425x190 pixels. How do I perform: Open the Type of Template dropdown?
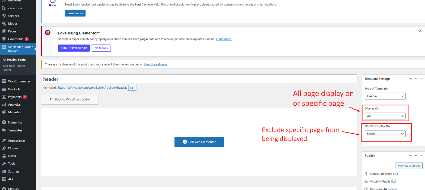[385, 96]
